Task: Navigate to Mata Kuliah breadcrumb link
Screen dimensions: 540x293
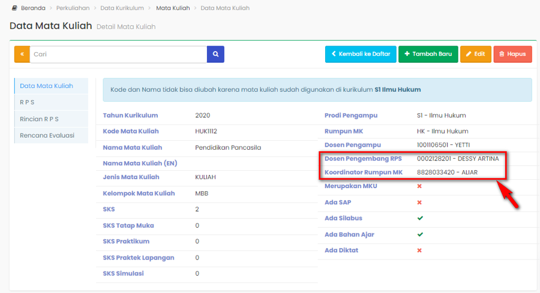Action: [x=173, y=8]
